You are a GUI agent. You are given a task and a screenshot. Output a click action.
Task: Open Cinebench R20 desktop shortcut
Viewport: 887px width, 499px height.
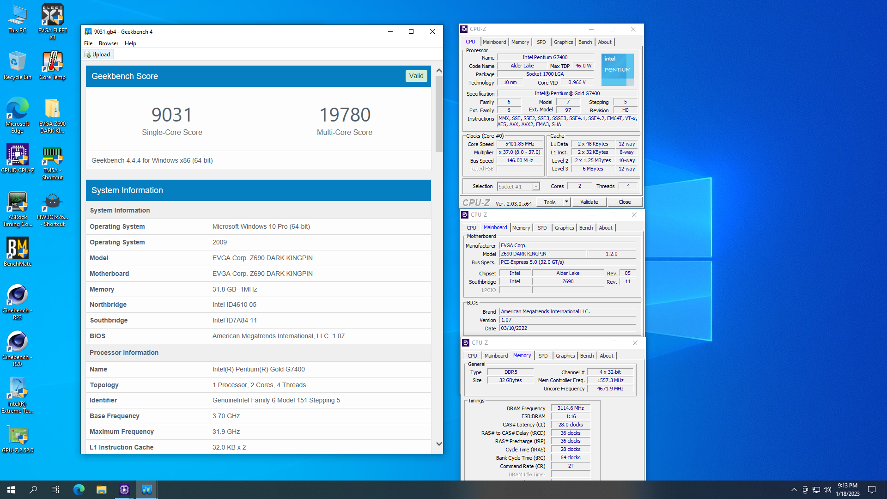coord(18,349)
